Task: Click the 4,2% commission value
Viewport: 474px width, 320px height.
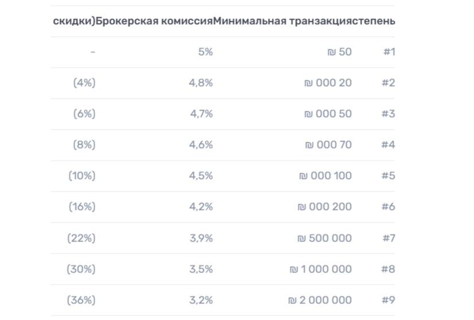Action: coord(201,207)
